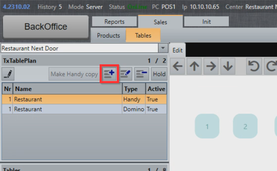The image size is (277, 171).
Task: Click the undo rotate icon
Action: pyautogui.click(x=254, y=66)
